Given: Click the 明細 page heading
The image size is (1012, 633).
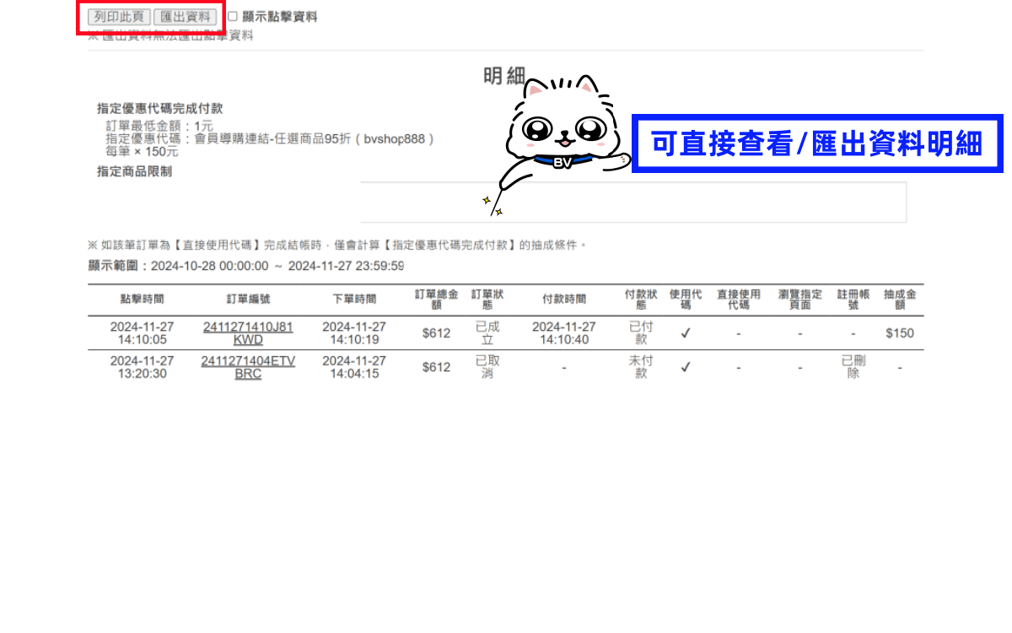Looking at the screenshot, I should point(504,76).
